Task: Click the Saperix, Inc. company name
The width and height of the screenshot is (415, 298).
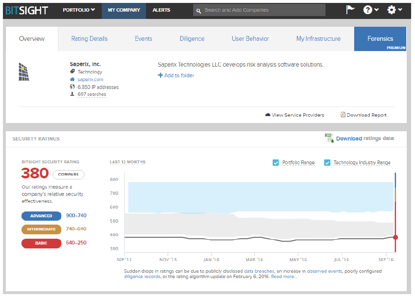Action: pyautogui.click(x=85, y=64)
